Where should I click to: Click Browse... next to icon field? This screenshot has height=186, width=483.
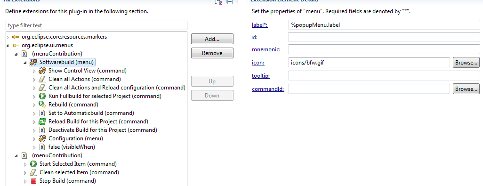pyautogui.click(x=467, y=63)
